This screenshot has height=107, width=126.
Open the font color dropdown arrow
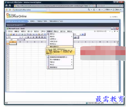(77, 37)
